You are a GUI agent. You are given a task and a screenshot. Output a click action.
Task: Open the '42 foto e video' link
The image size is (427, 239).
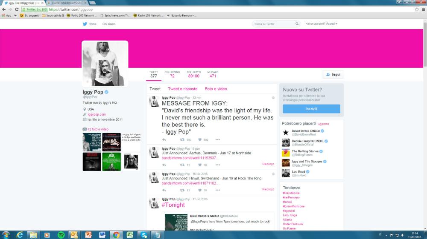click(98, 129)
